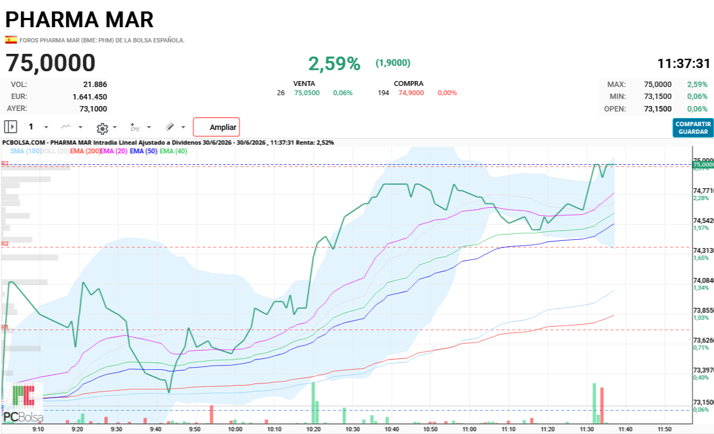The width and height of the screenshot is (714, 434).
Task: Click the large 75,0000 last price
Action: (51, 63)
